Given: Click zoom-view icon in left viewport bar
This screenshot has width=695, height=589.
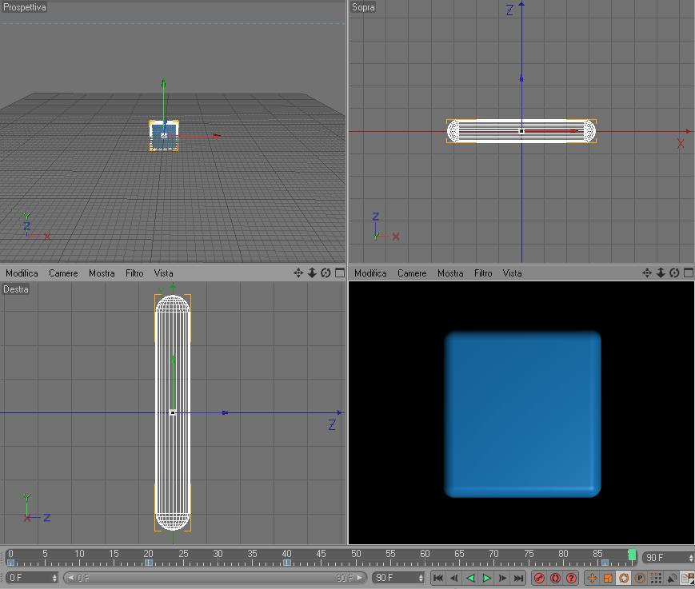Looking at the screenshot, I should pos(312,273).
